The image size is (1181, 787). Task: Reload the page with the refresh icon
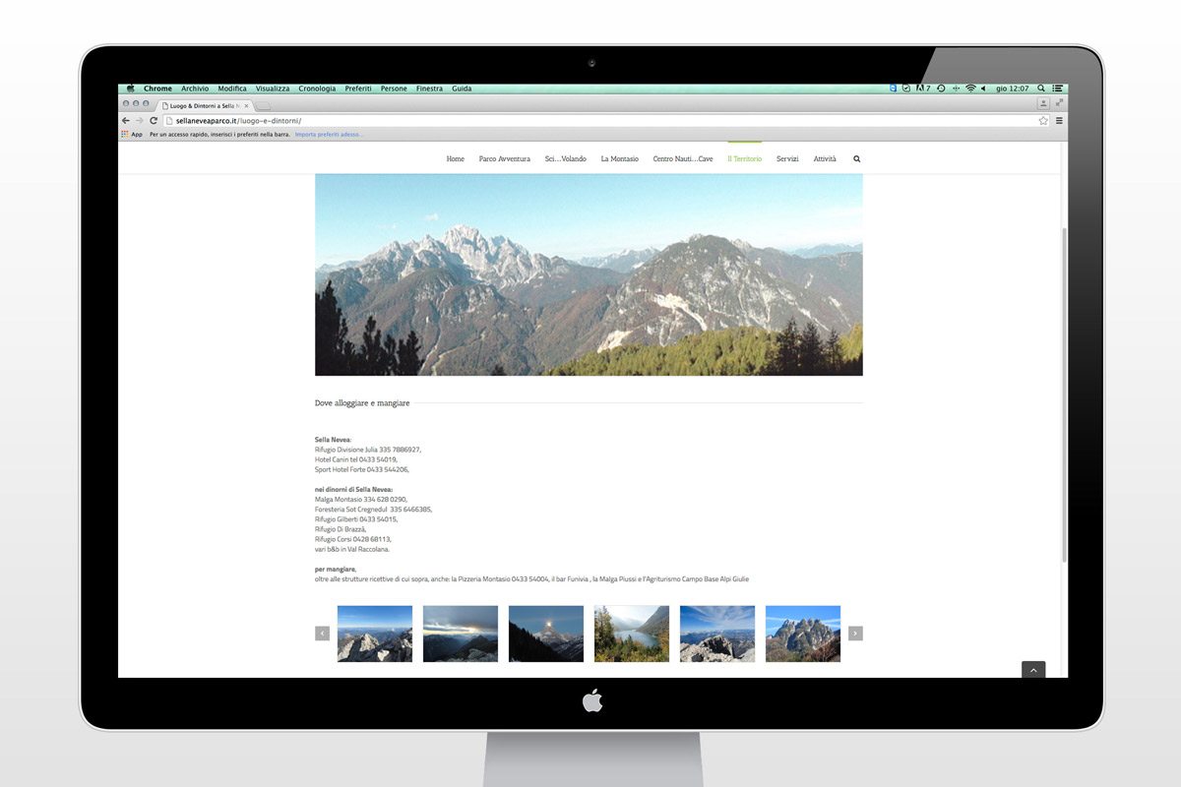point(154,120)
